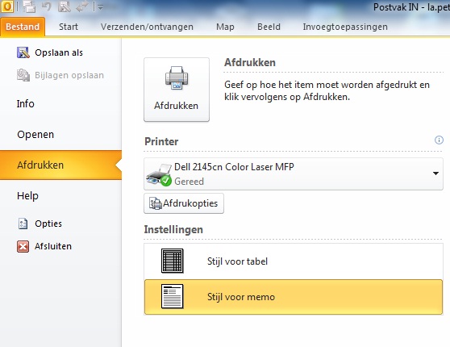Click the red Afsluiten exit icon
The image size is (450, 347).
click(23, 246)
